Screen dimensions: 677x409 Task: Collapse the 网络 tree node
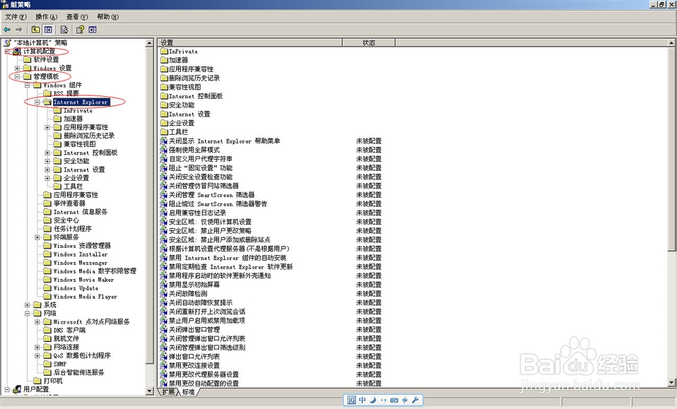pyautogui.click(x=27, y=313)
